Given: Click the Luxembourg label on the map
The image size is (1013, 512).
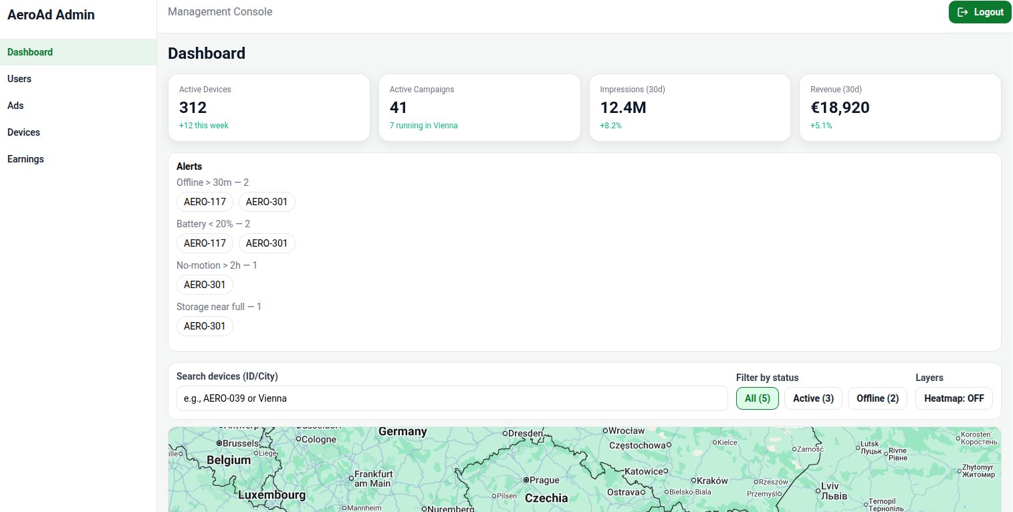Looking at the screenshot, I should tap(272, 495).
